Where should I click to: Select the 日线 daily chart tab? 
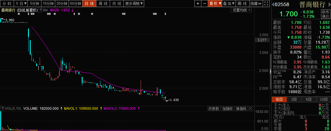tap(89, 3)
